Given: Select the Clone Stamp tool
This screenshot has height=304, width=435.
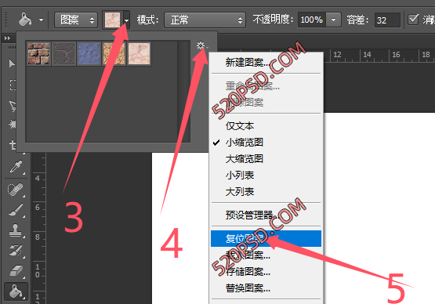Looking at the screenshot, I should click(16, 230).
